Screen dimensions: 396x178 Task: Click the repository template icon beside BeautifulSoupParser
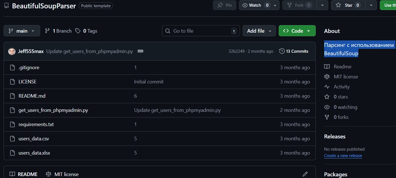6,5
